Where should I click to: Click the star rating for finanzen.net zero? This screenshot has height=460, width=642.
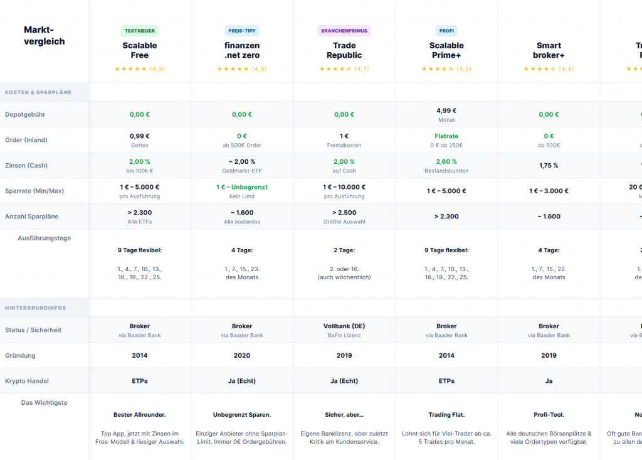tap(241, 69)
